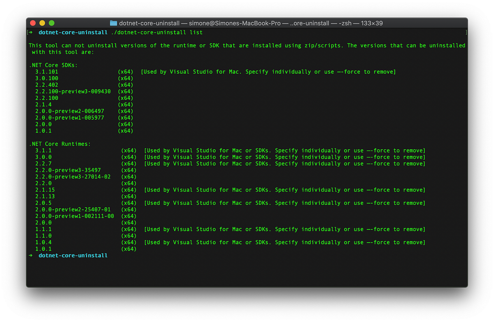
Task: Click the green zsh prompt arrow
Action: 30,32
